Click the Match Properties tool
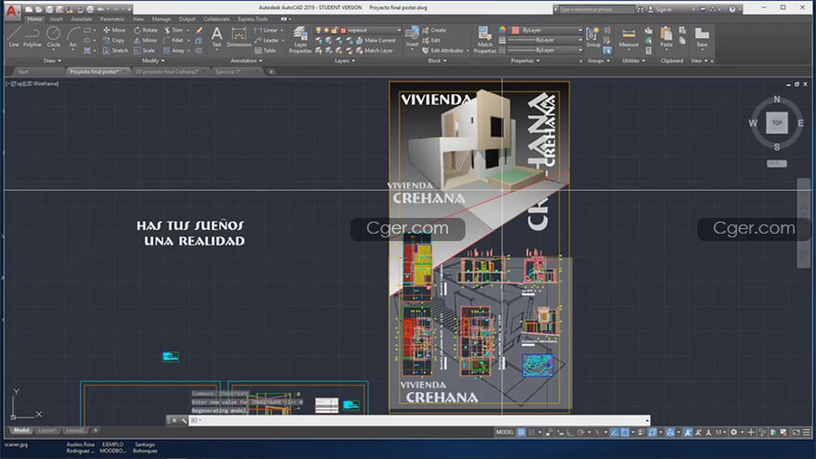 [x=485, y=40]
